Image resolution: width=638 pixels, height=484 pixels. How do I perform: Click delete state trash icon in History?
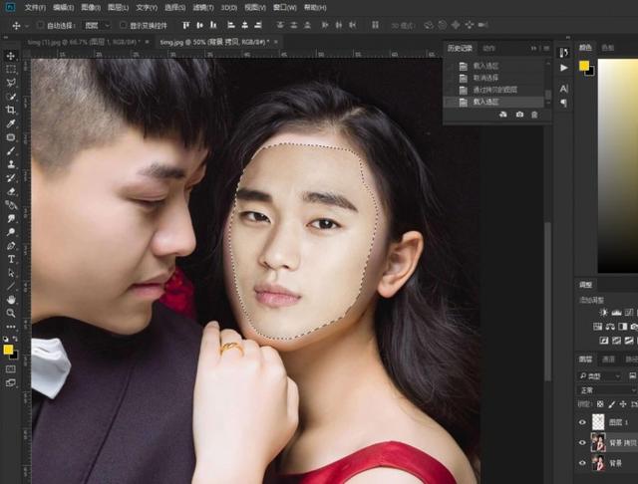pos(534,115)
